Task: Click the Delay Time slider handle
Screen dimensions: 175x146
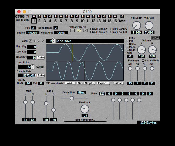Action: pyautogui.click(x=72, y=98)
